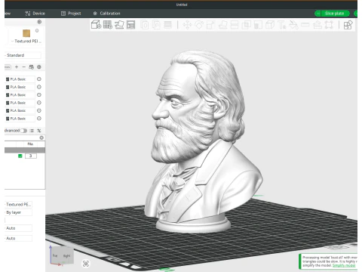Screen dimensions: 362x272
Task: Click the Add model cube icon
Action: coord(96,25)
